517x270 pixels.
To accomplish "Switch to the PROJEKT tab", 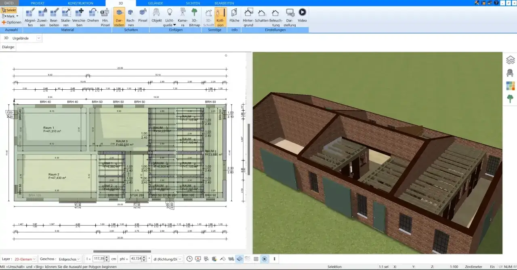I will click(38, 3).
